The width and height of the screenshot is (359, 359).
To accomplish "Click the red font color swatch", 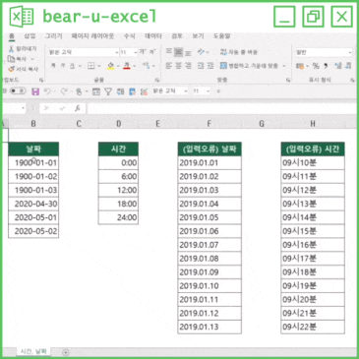I will click(x=127, y=66).
